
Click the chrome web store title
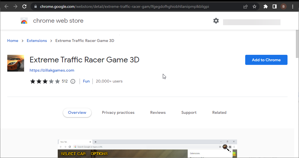[58, 21]
